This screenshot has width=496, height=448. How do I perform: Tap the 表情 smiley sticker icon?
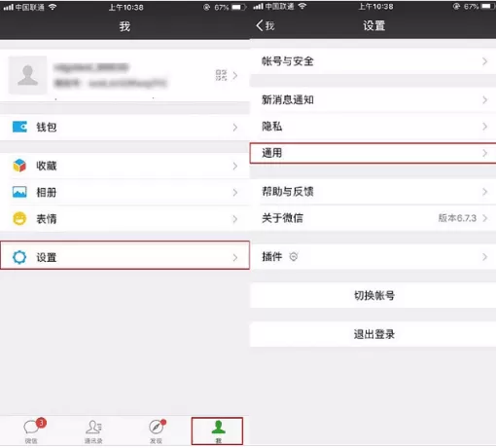19,218
